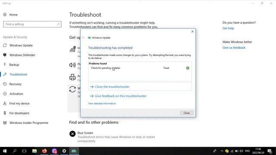Click the green Fixed checkmark icon
Screen dimensions: 276x155
tap(188, 68)
